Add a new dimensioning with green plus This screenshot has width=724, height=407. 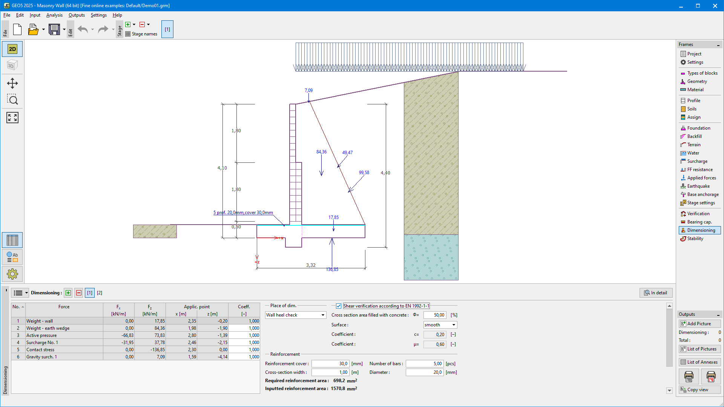68,293
